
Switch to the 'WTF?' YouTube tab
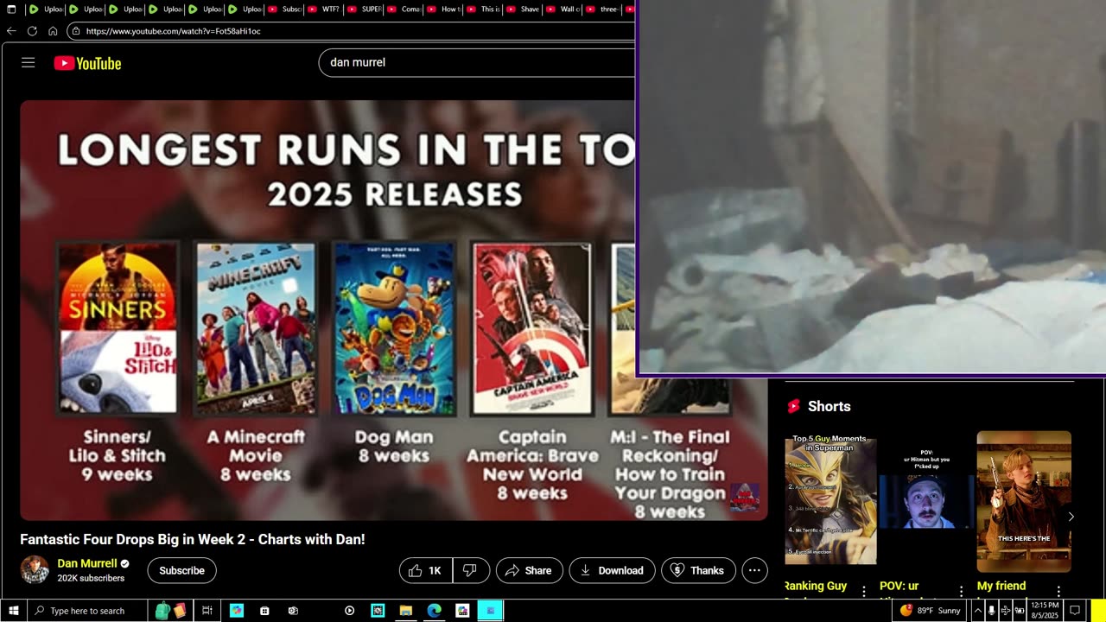coord(325,10)
